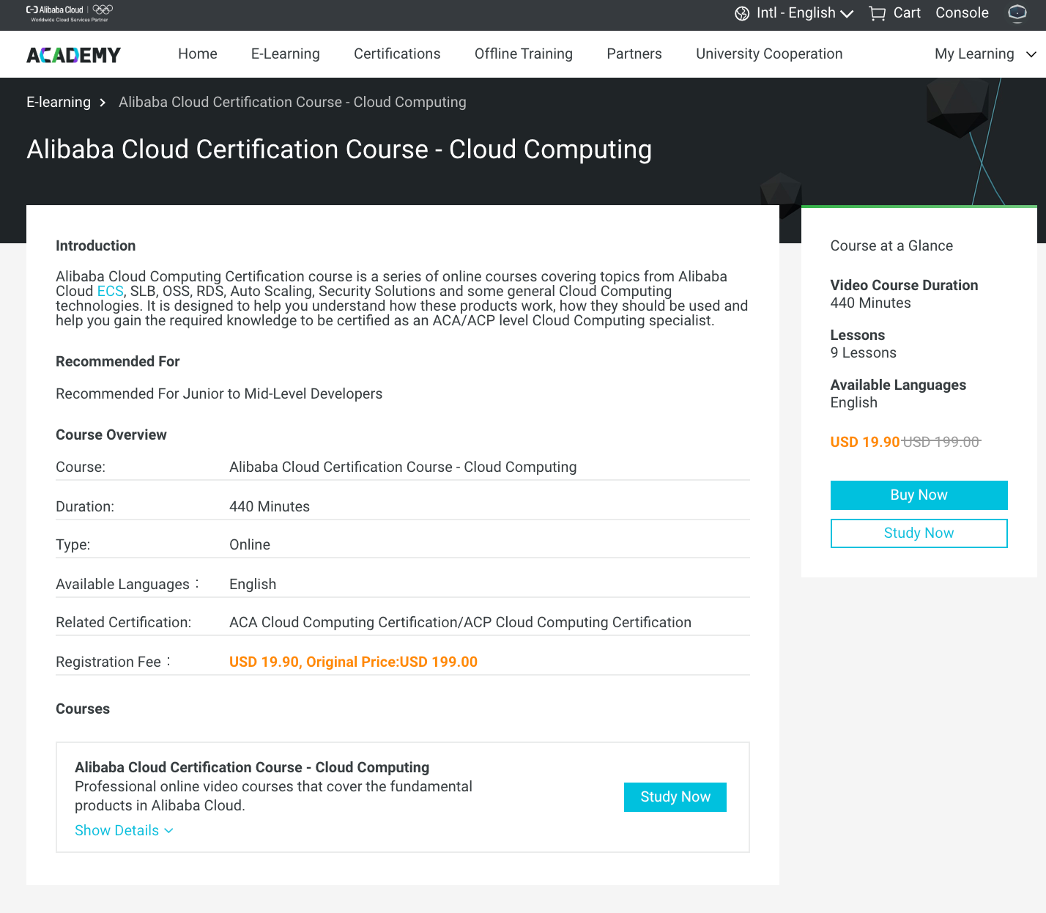Click the Cart link
1046x913 pixels.
pyautogui.click(x=907, y=13)
